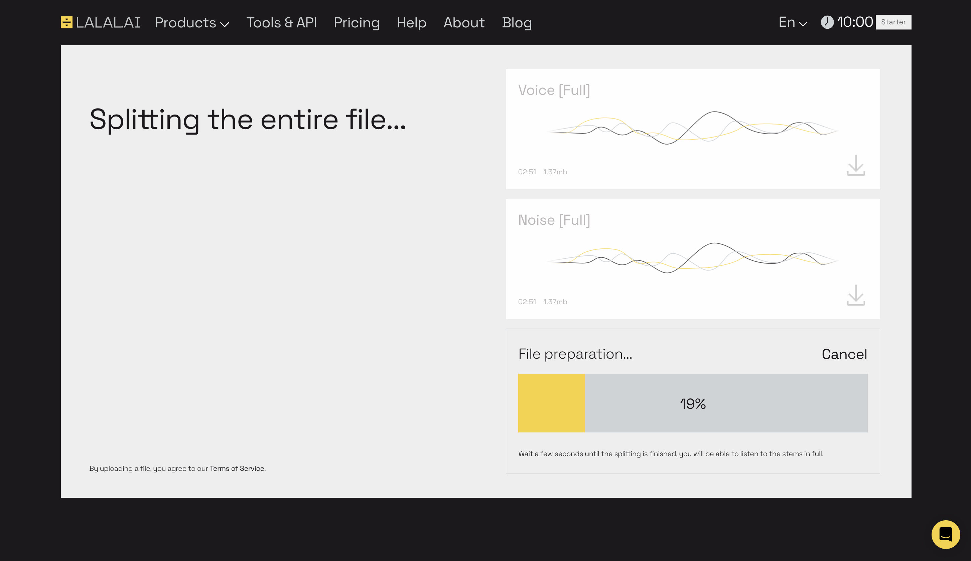This screenshot has width=971, height=561.
Task: Toggle visibility of Noise [Full] waveform
Action: (x=555, y=220)
